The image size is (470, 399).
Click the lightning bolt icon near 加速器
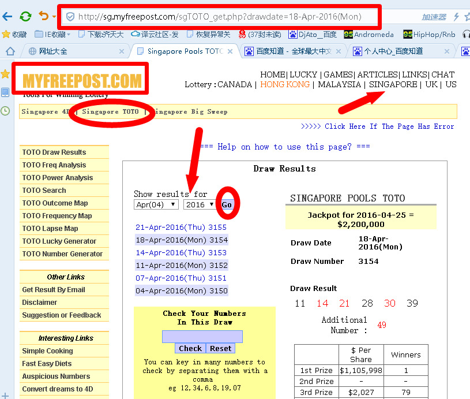[x=456, y=17]
